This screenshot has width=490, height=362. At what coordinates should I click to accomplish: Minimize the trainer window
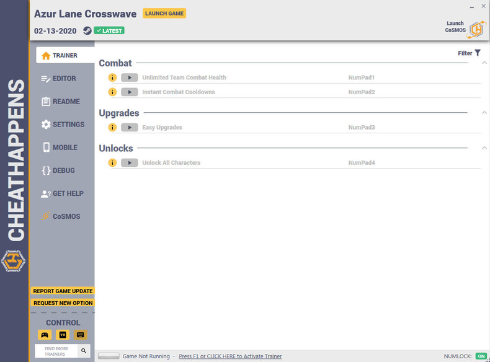pyautogui.click(x=471, y=7)
